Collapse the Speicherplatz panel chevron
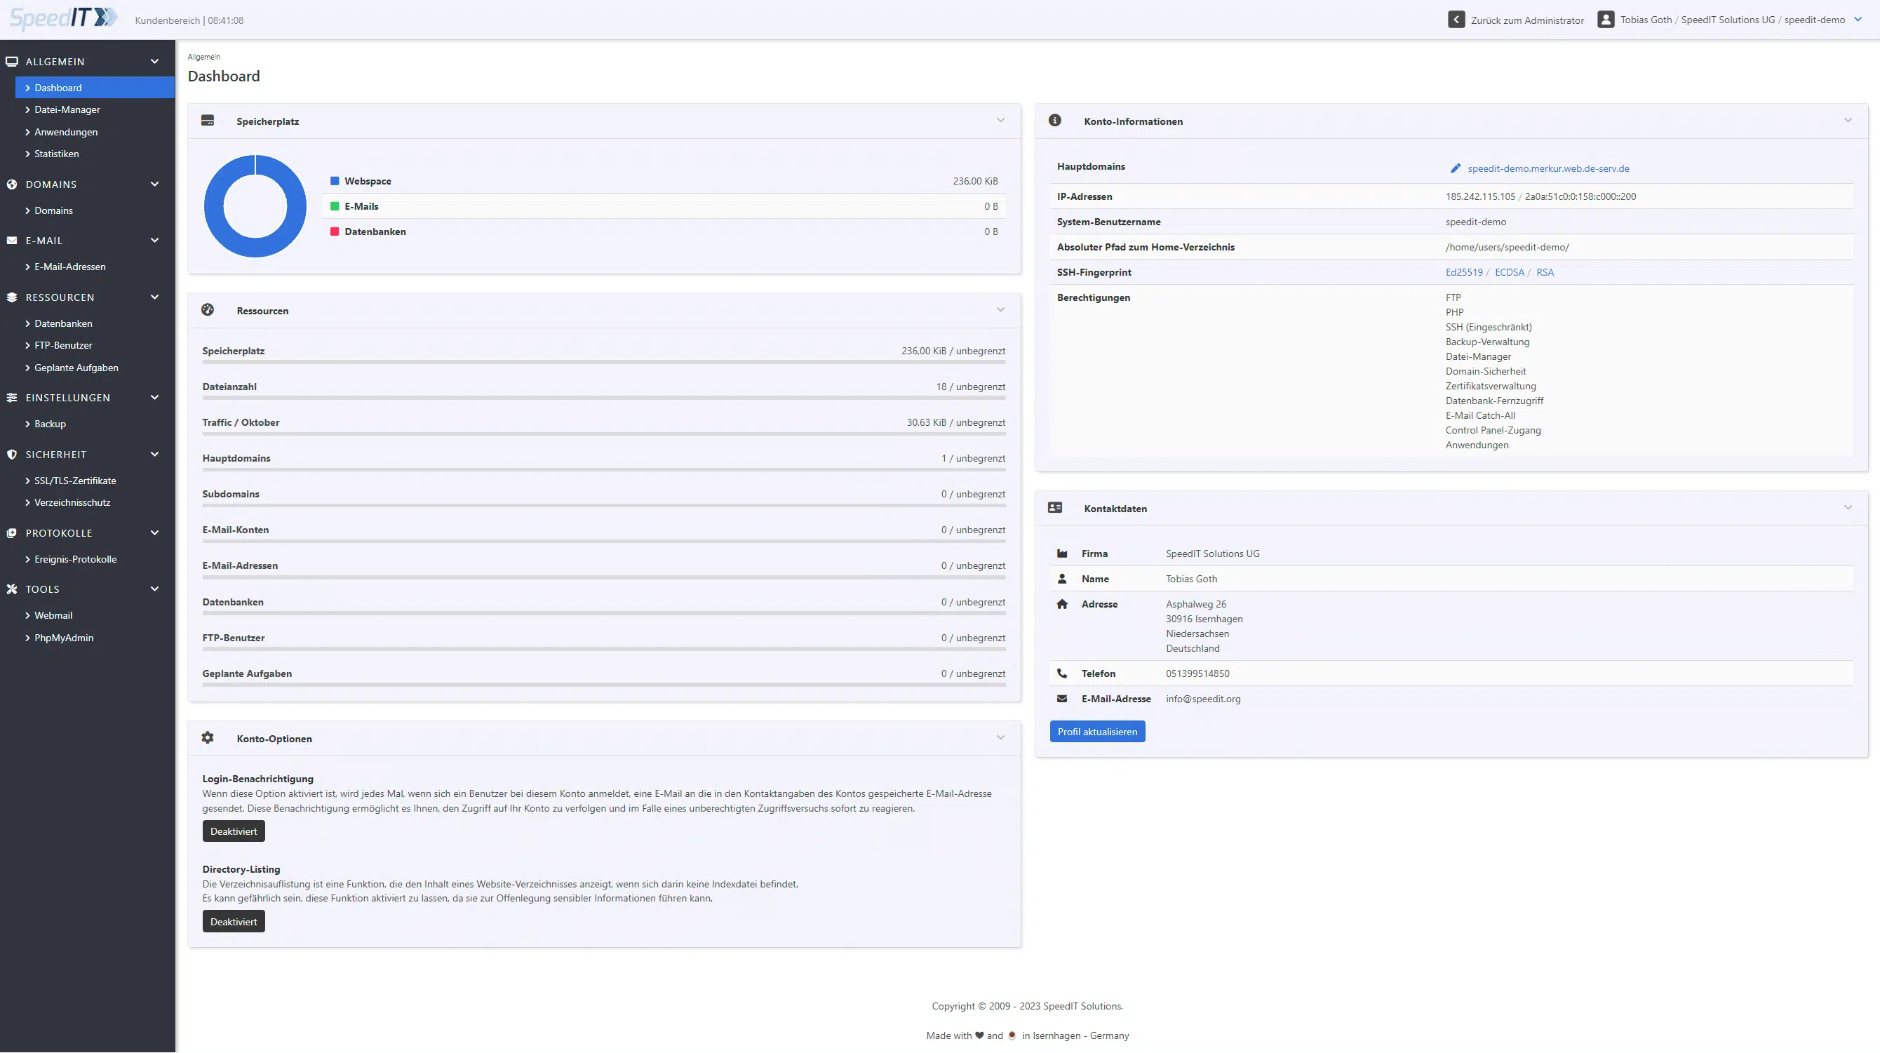 coord(1000,121)
